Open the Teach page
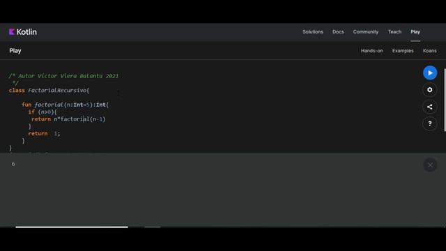 (x=394, y=32)
